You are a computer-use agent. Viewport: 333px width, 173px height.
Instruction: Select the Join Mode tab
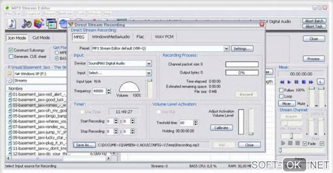click(x=17, y=38)
